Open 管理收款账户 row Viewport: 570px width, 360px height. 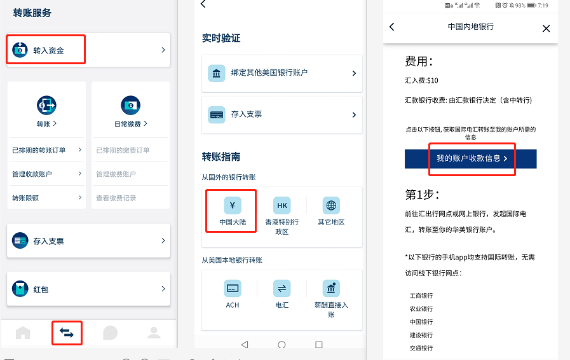[x=46, y=174]
